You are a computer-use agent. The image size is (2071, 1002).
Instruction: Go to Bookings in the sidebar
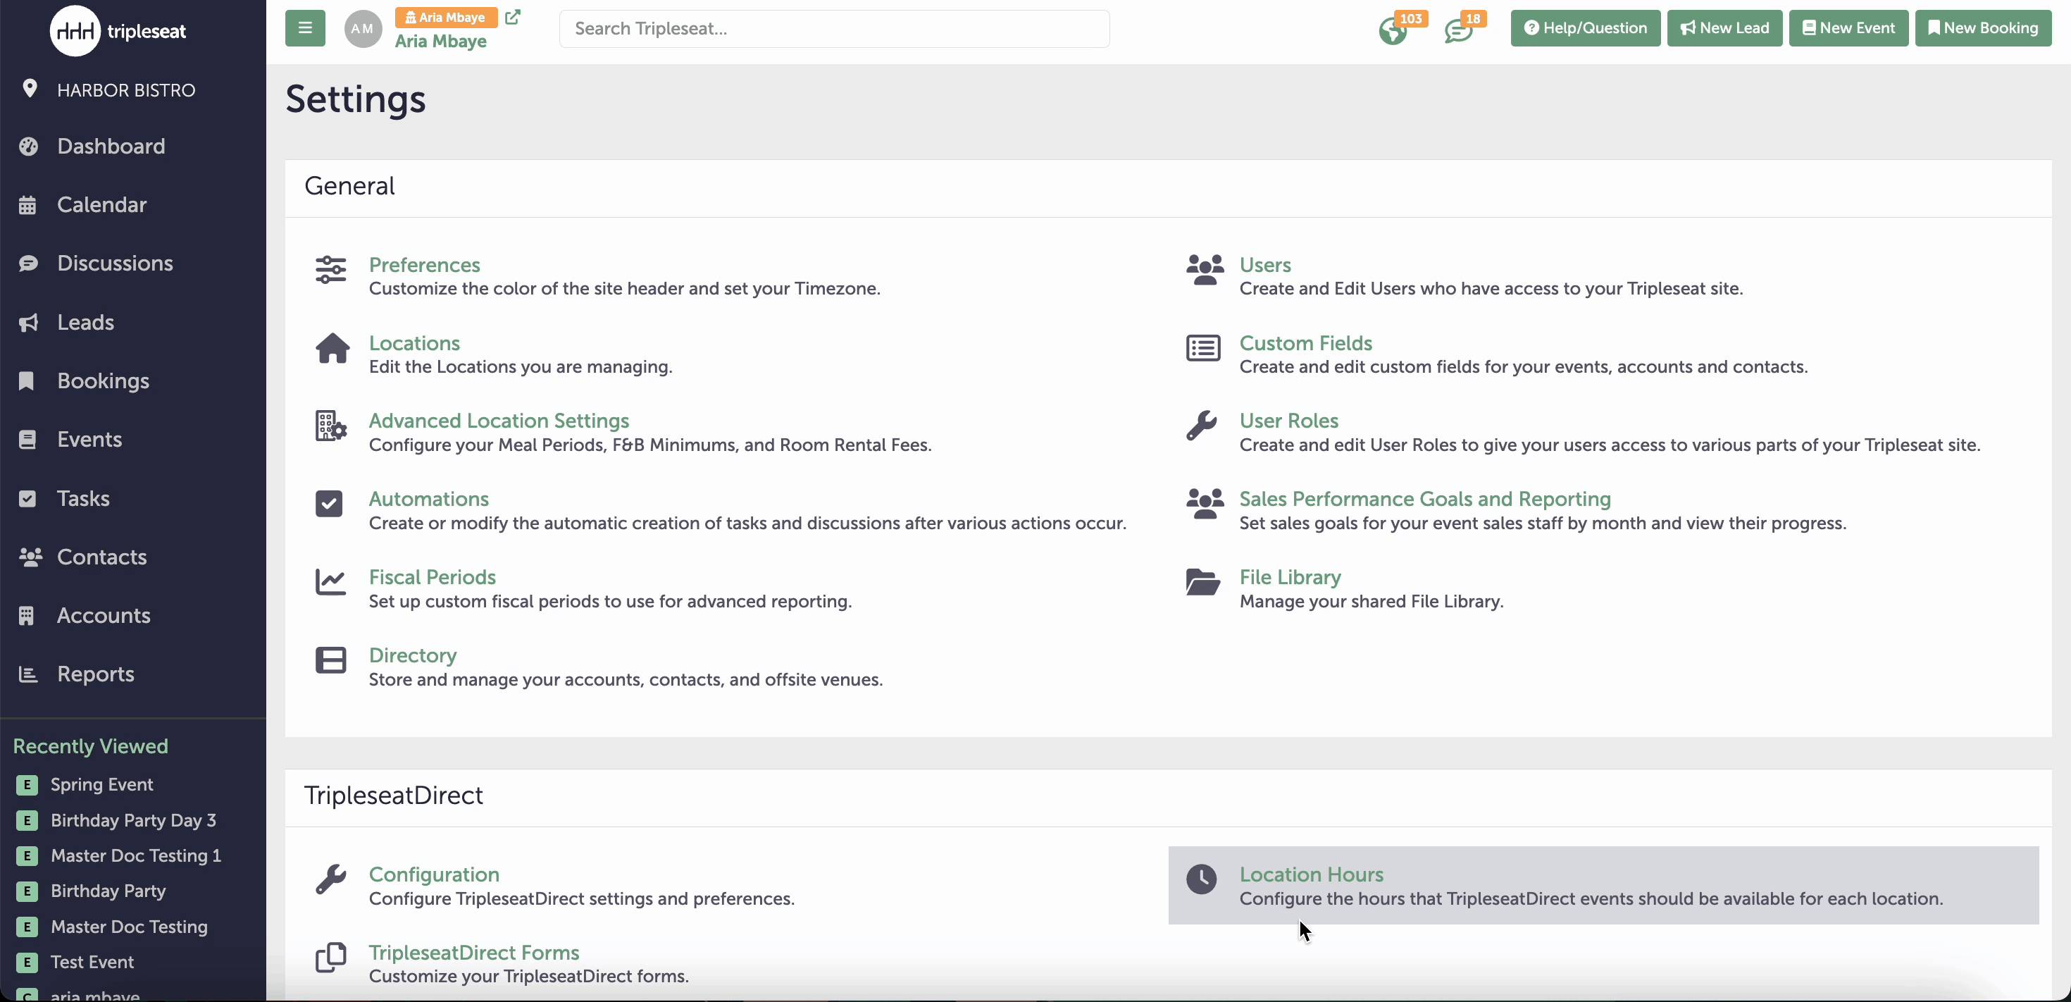click(103, 381)
